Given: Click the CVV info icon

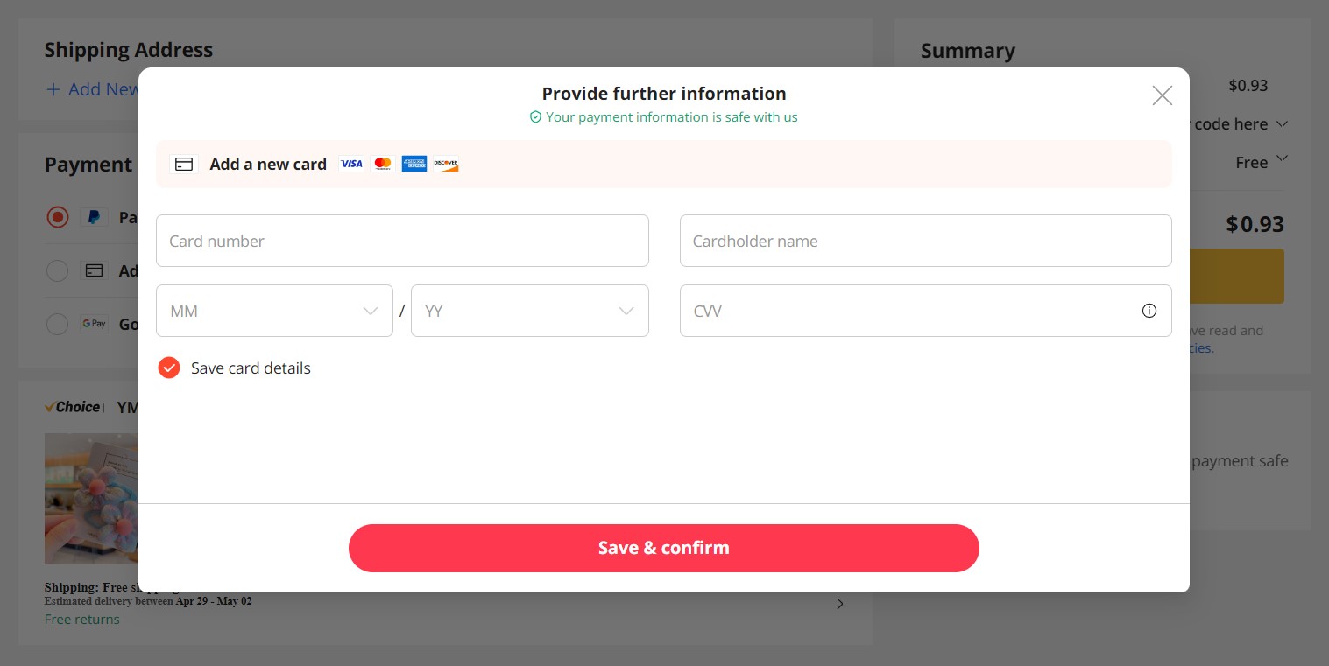Looking at the screenshot, I should coord(1149,311).
